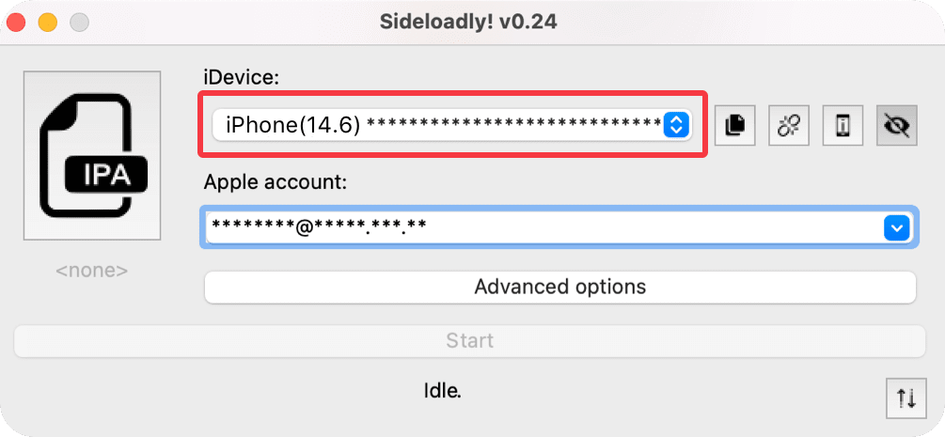Image resolution: width=945 pixels, height=437 pixels.
Task: Expand the Apple account dropdown arrow
Action: pyautogui.click(x=896, y=227)
